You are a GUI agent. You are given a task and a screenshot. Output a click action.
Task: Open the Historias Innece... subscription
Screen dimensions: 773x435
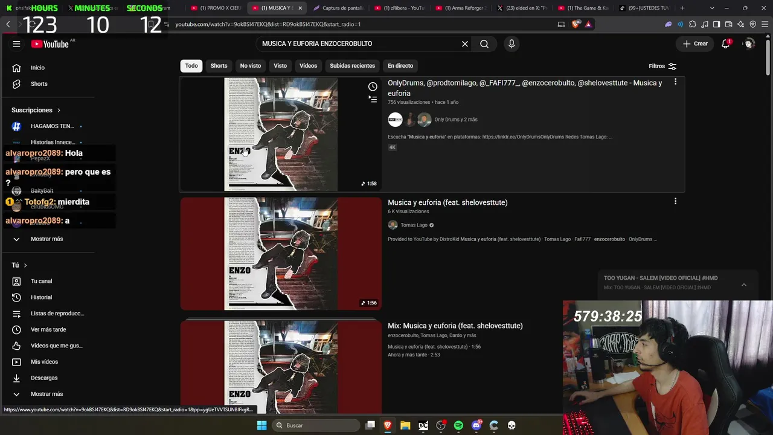coord(47,143)
